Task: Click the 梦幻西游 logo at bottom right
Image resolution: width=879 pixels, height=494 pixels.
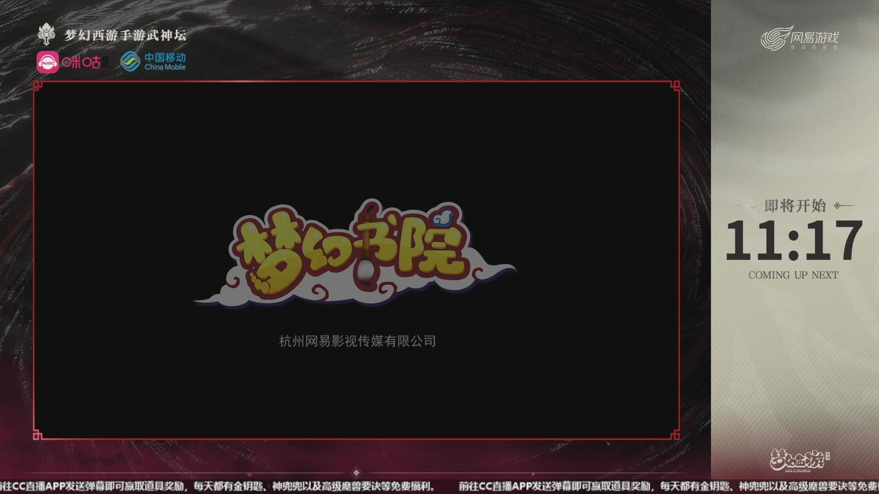Action: 799,460
